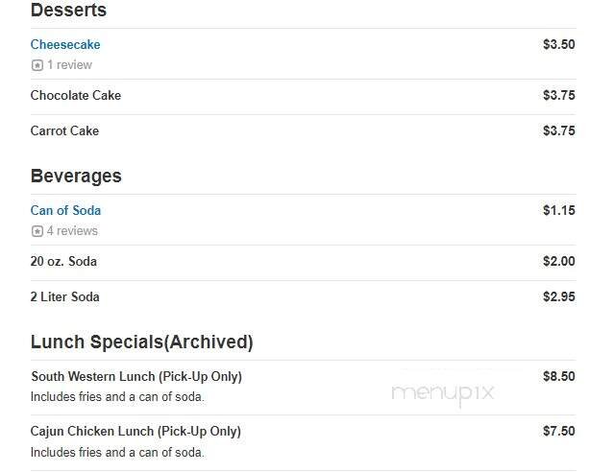Click the $8.50 South Western Lunch price
615x472 pixels.
[x=558, y=377]
